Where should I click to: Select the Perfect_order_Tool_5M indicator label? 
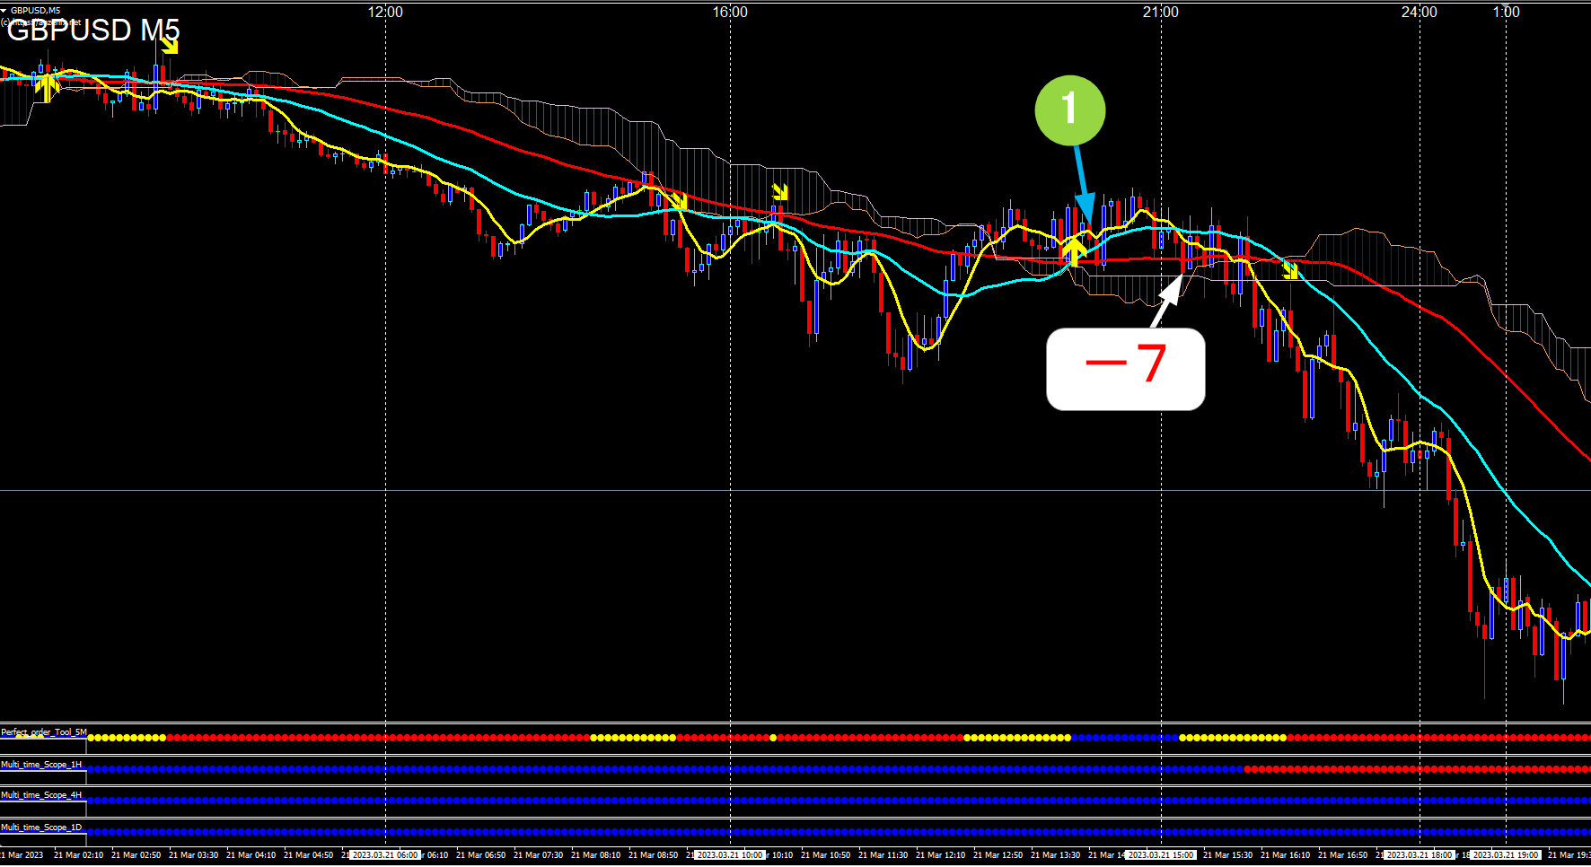click(x=44, y=732)
